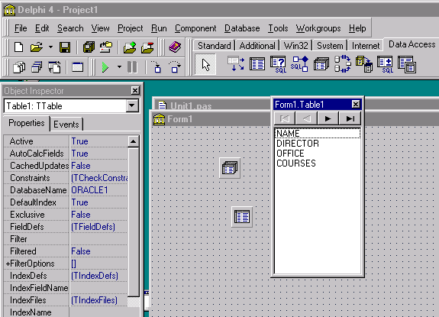The image size is (439, 317).
Task: Open Help contents book icon
Action: tap(175, 47)
